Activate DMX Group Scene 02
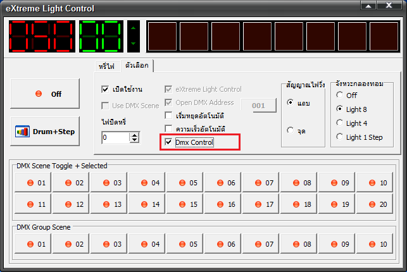The image size is (407, 272). [x=71, y=244]
